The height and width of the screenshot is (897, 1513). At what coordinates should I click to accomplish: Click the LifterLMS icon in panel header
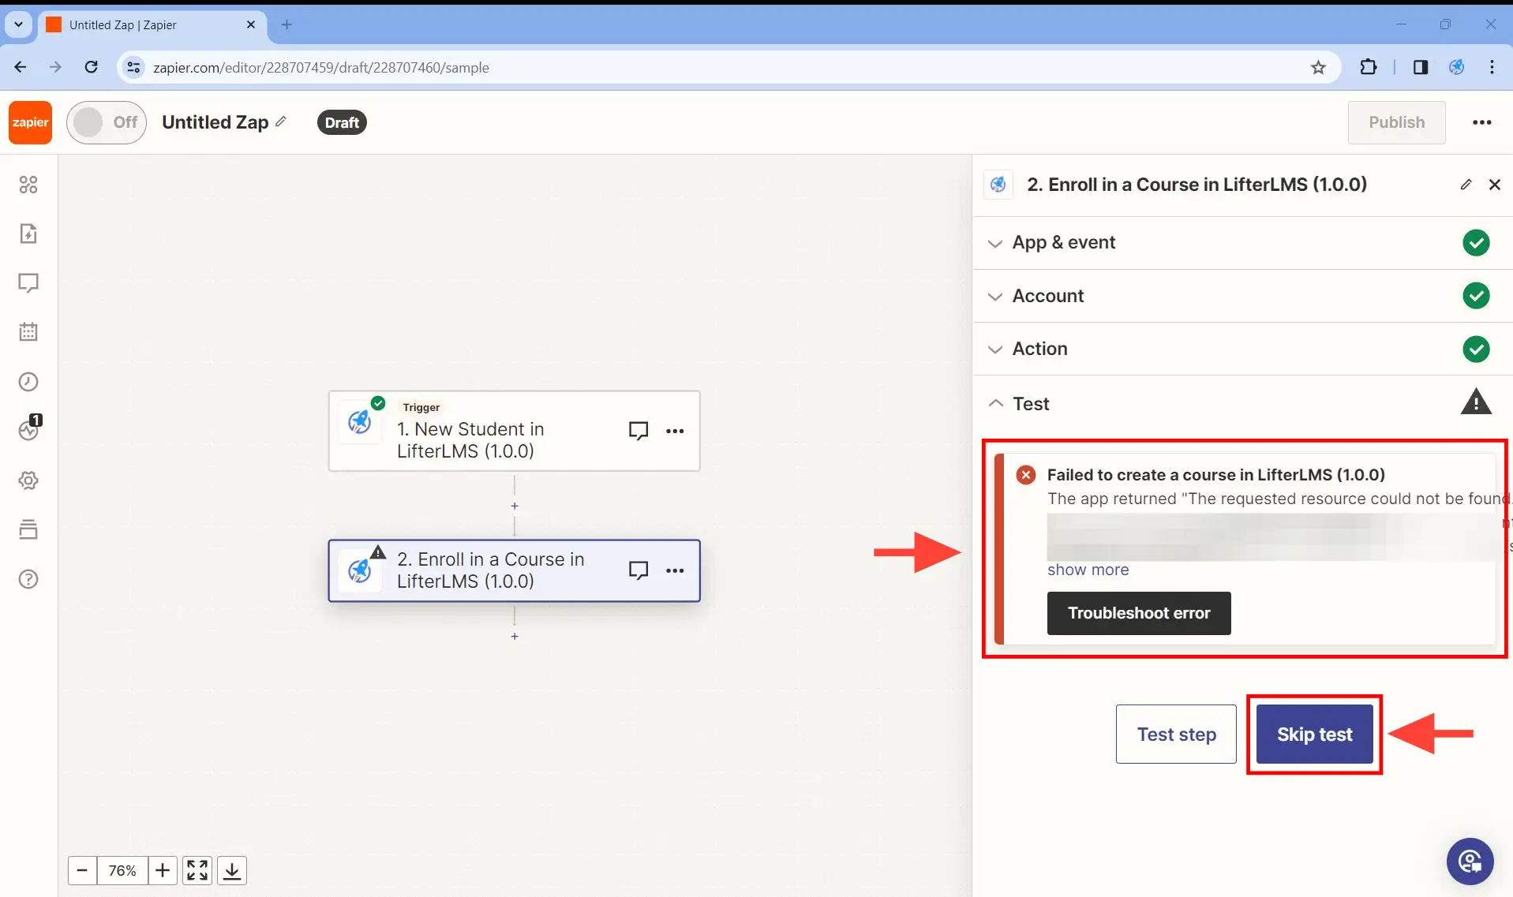998,185
